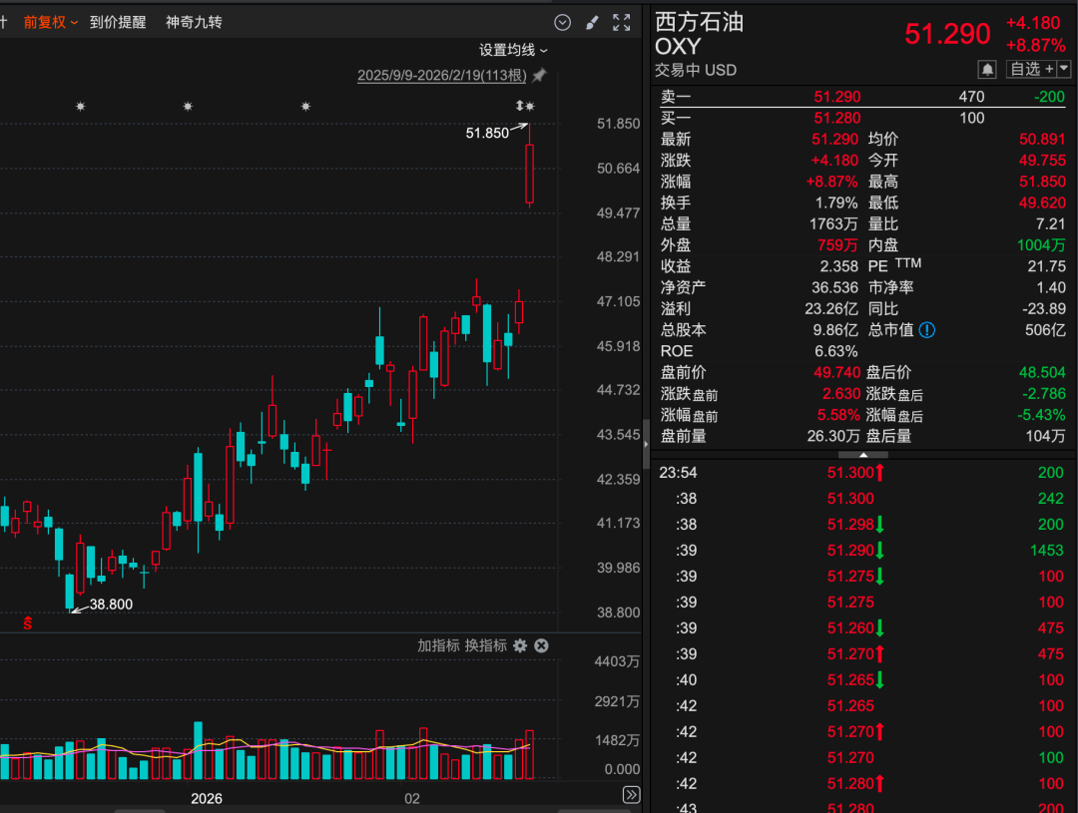The height and width of the screenshot is (813, 1078).
Task: Expand the 设置均线 moving average dropdown
Action: pyautogui.click(x=513, y=50)
